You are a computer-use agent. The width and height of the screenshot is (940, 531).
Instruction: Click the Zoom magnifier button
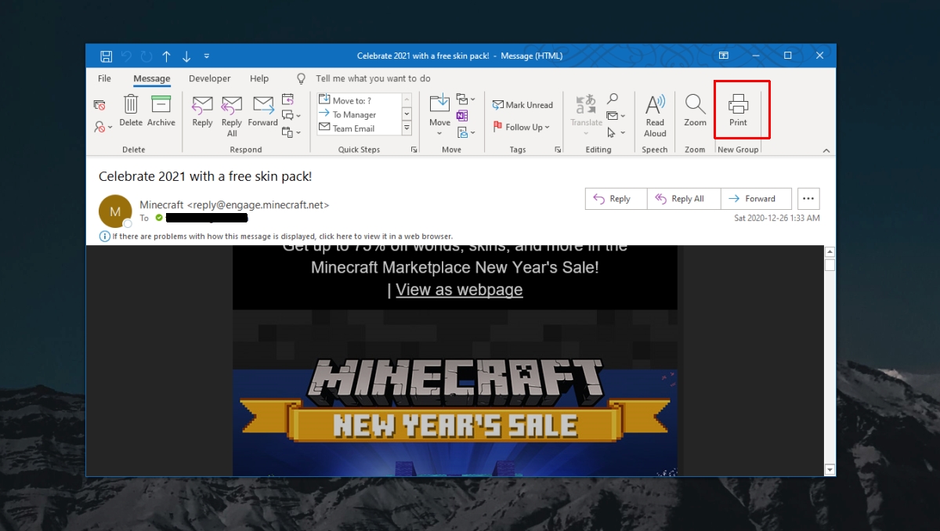[x=695, y=110]
